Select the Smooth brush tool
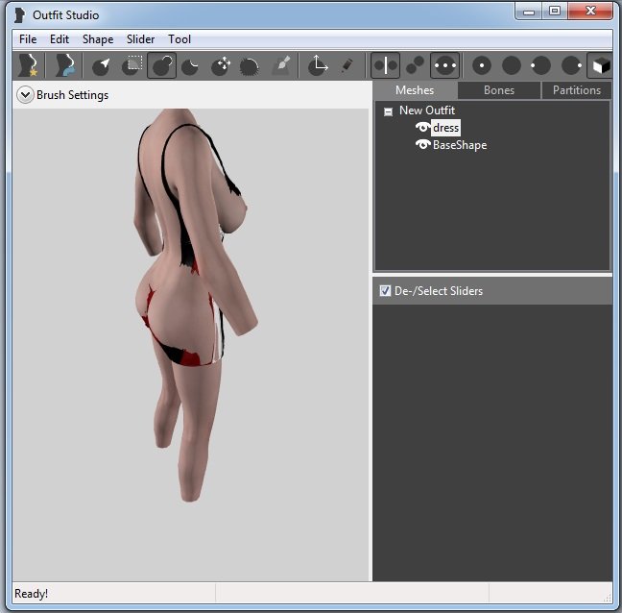Screen dimensions: 622x613 tap(250, 65)
